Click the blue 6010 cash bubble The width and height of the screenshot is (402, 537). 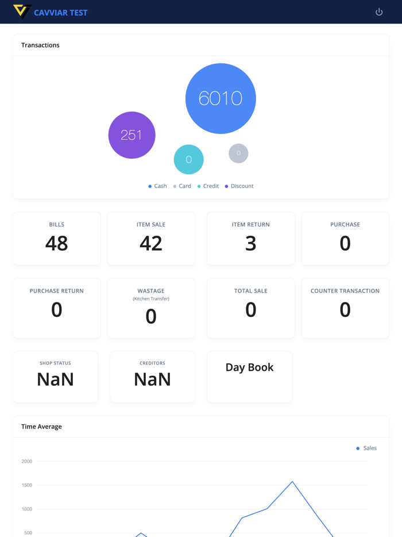[221, 98]
